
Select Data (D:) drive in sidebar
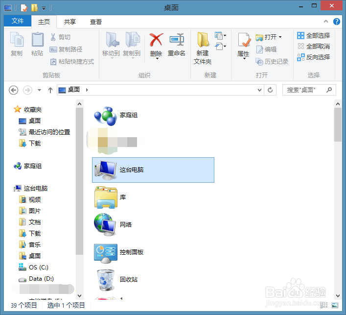(x=36, y=279)
